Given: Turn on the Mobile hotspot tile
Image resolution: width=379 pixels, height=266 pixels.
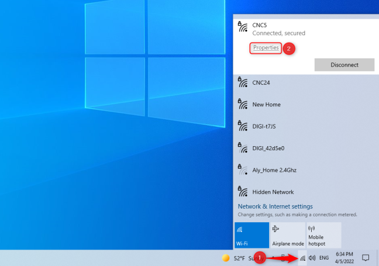Looking at the screenshot, I should [324, 235].
